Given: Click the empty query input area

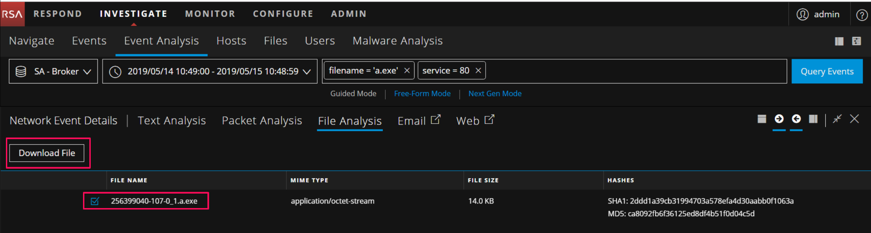Looking at the screenshot, I should point(635,71).
